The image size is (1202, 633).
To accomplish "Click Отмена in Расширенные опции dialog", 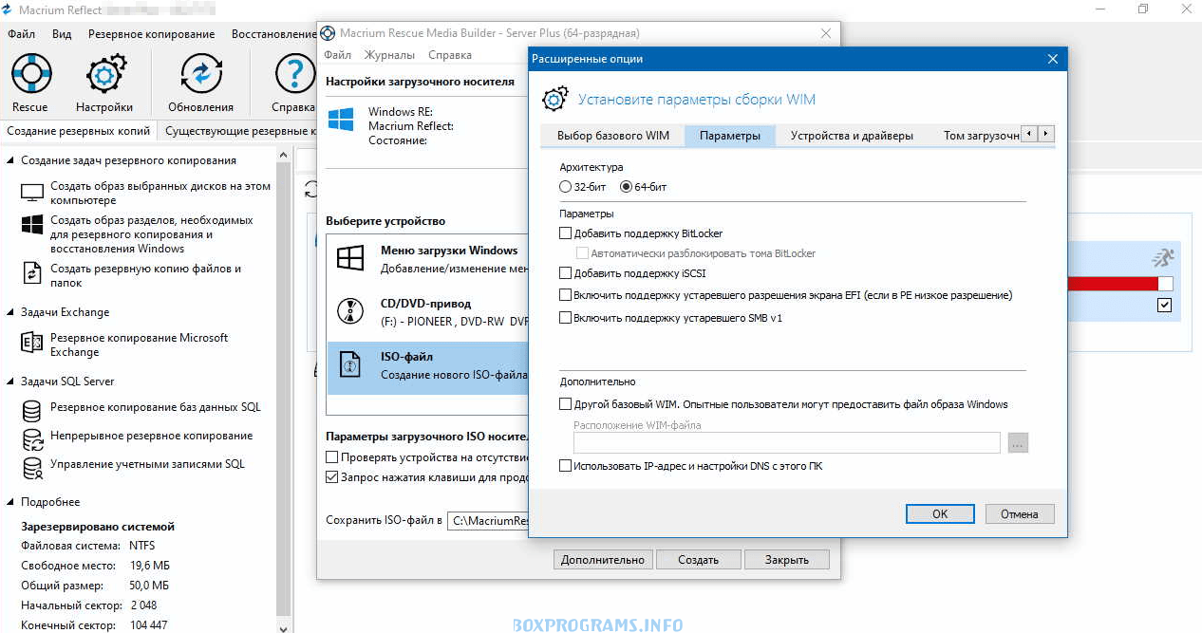I will coord(1019,513).
